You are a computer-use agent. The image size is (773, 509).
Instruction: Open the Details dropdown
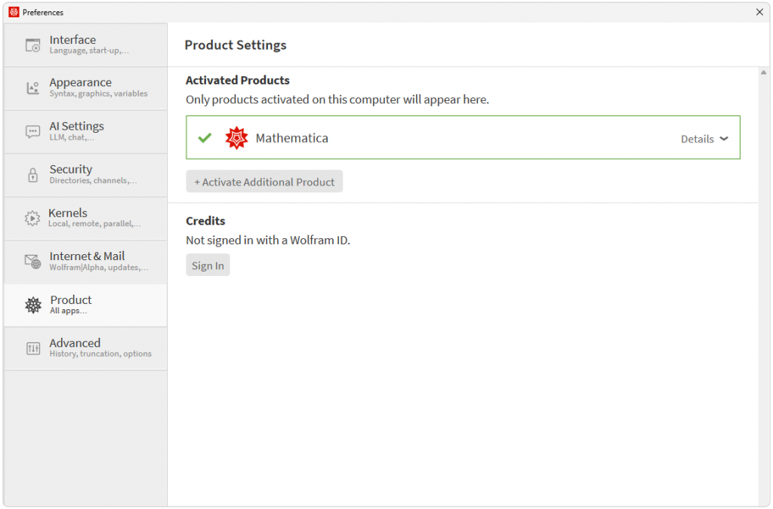[704, 139]
